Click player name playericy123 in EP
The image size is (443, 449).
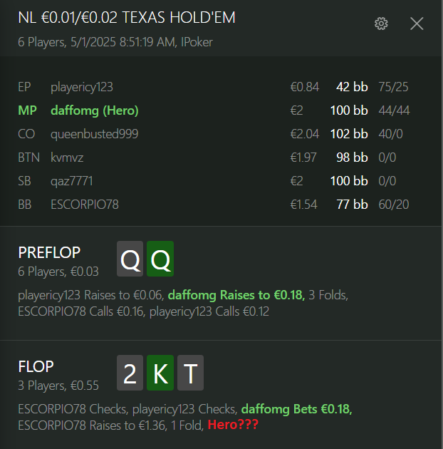point(82,87)
